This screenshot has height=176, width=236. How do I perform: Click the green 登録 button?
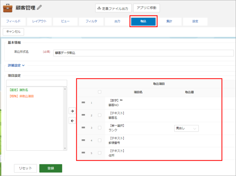pyautogui.click(x=51, y=168)
